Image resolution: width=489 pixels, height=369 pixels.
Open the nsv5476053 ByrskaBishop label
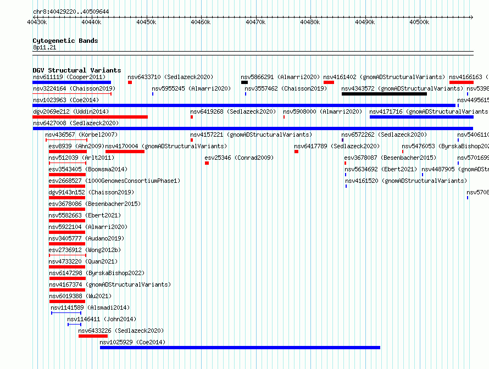point(446,146)
